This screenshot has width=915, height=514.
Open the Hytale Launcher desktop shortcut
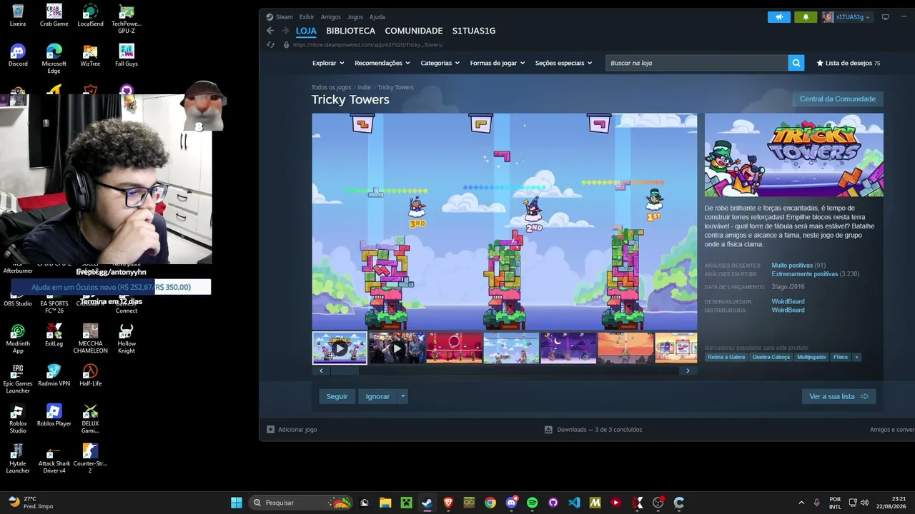click(18, 458)
